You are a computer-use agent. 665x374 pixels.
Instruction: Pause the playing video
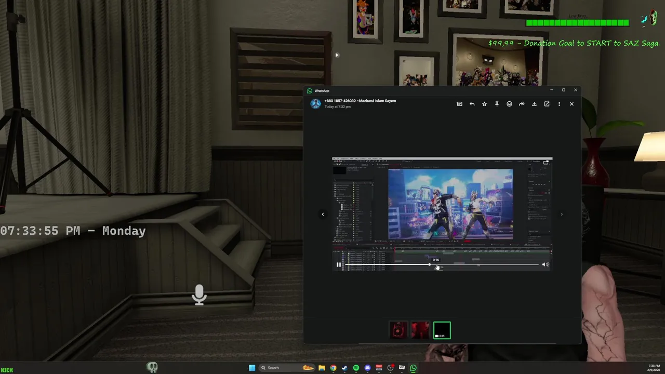click(339, 265)
